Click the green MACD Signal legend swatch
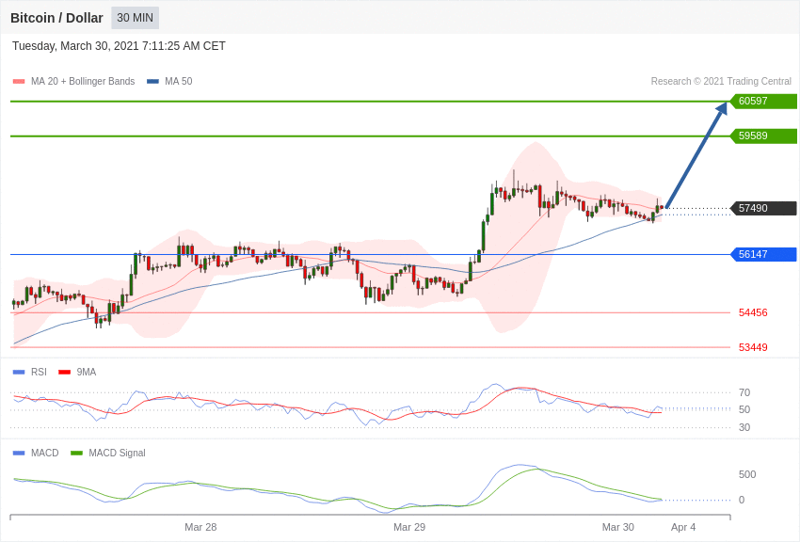The image size is (800, 542). coord(76,453)
